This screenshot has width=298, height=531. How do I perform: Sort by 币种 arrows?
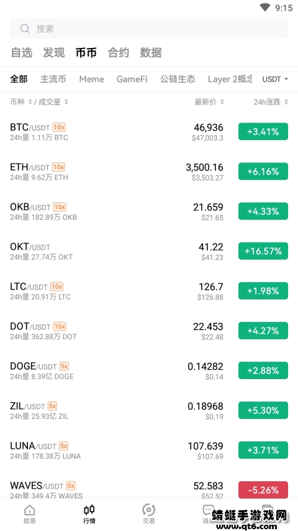click(30, 102)
